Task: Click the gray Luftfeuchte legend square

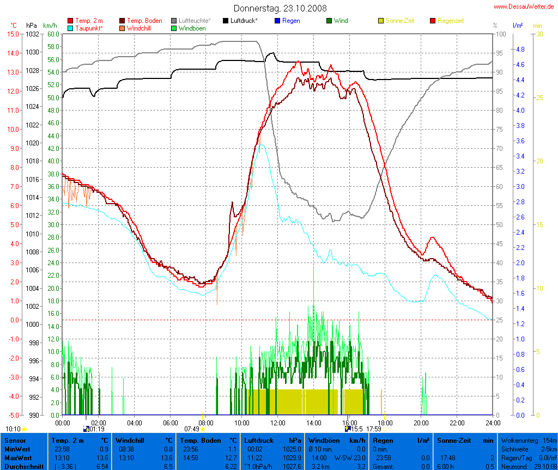Action: click(174, 21)
